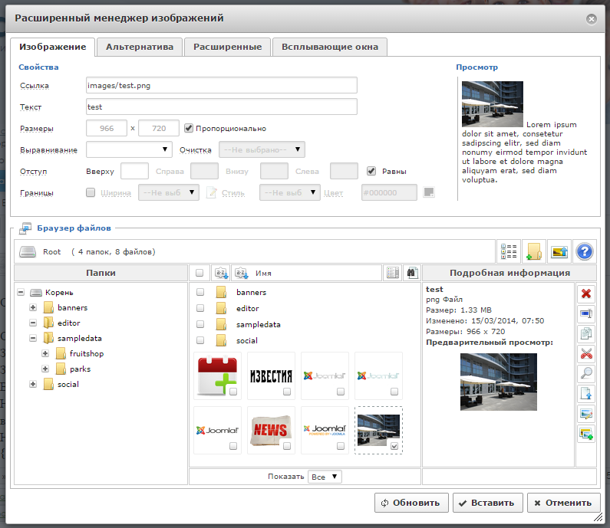This screenshot has width=610, height=528.
Task: Open the sampledata folder in file list
Action: click(x=259, y=324)
